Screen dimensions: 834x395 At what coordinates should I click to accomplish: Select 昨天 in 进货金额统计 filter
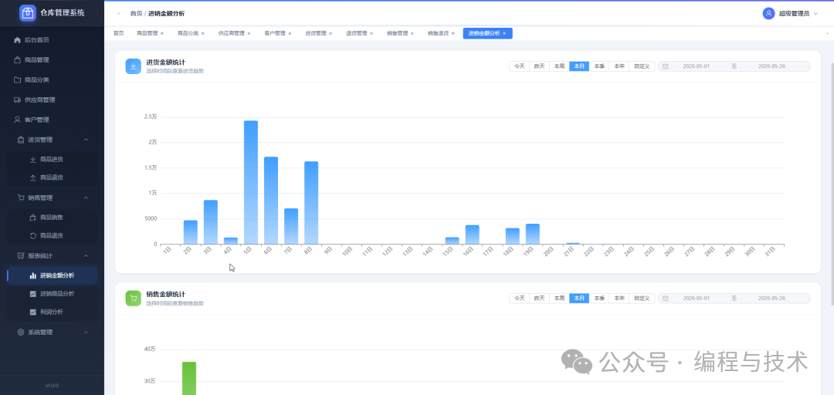coord(539,66)
